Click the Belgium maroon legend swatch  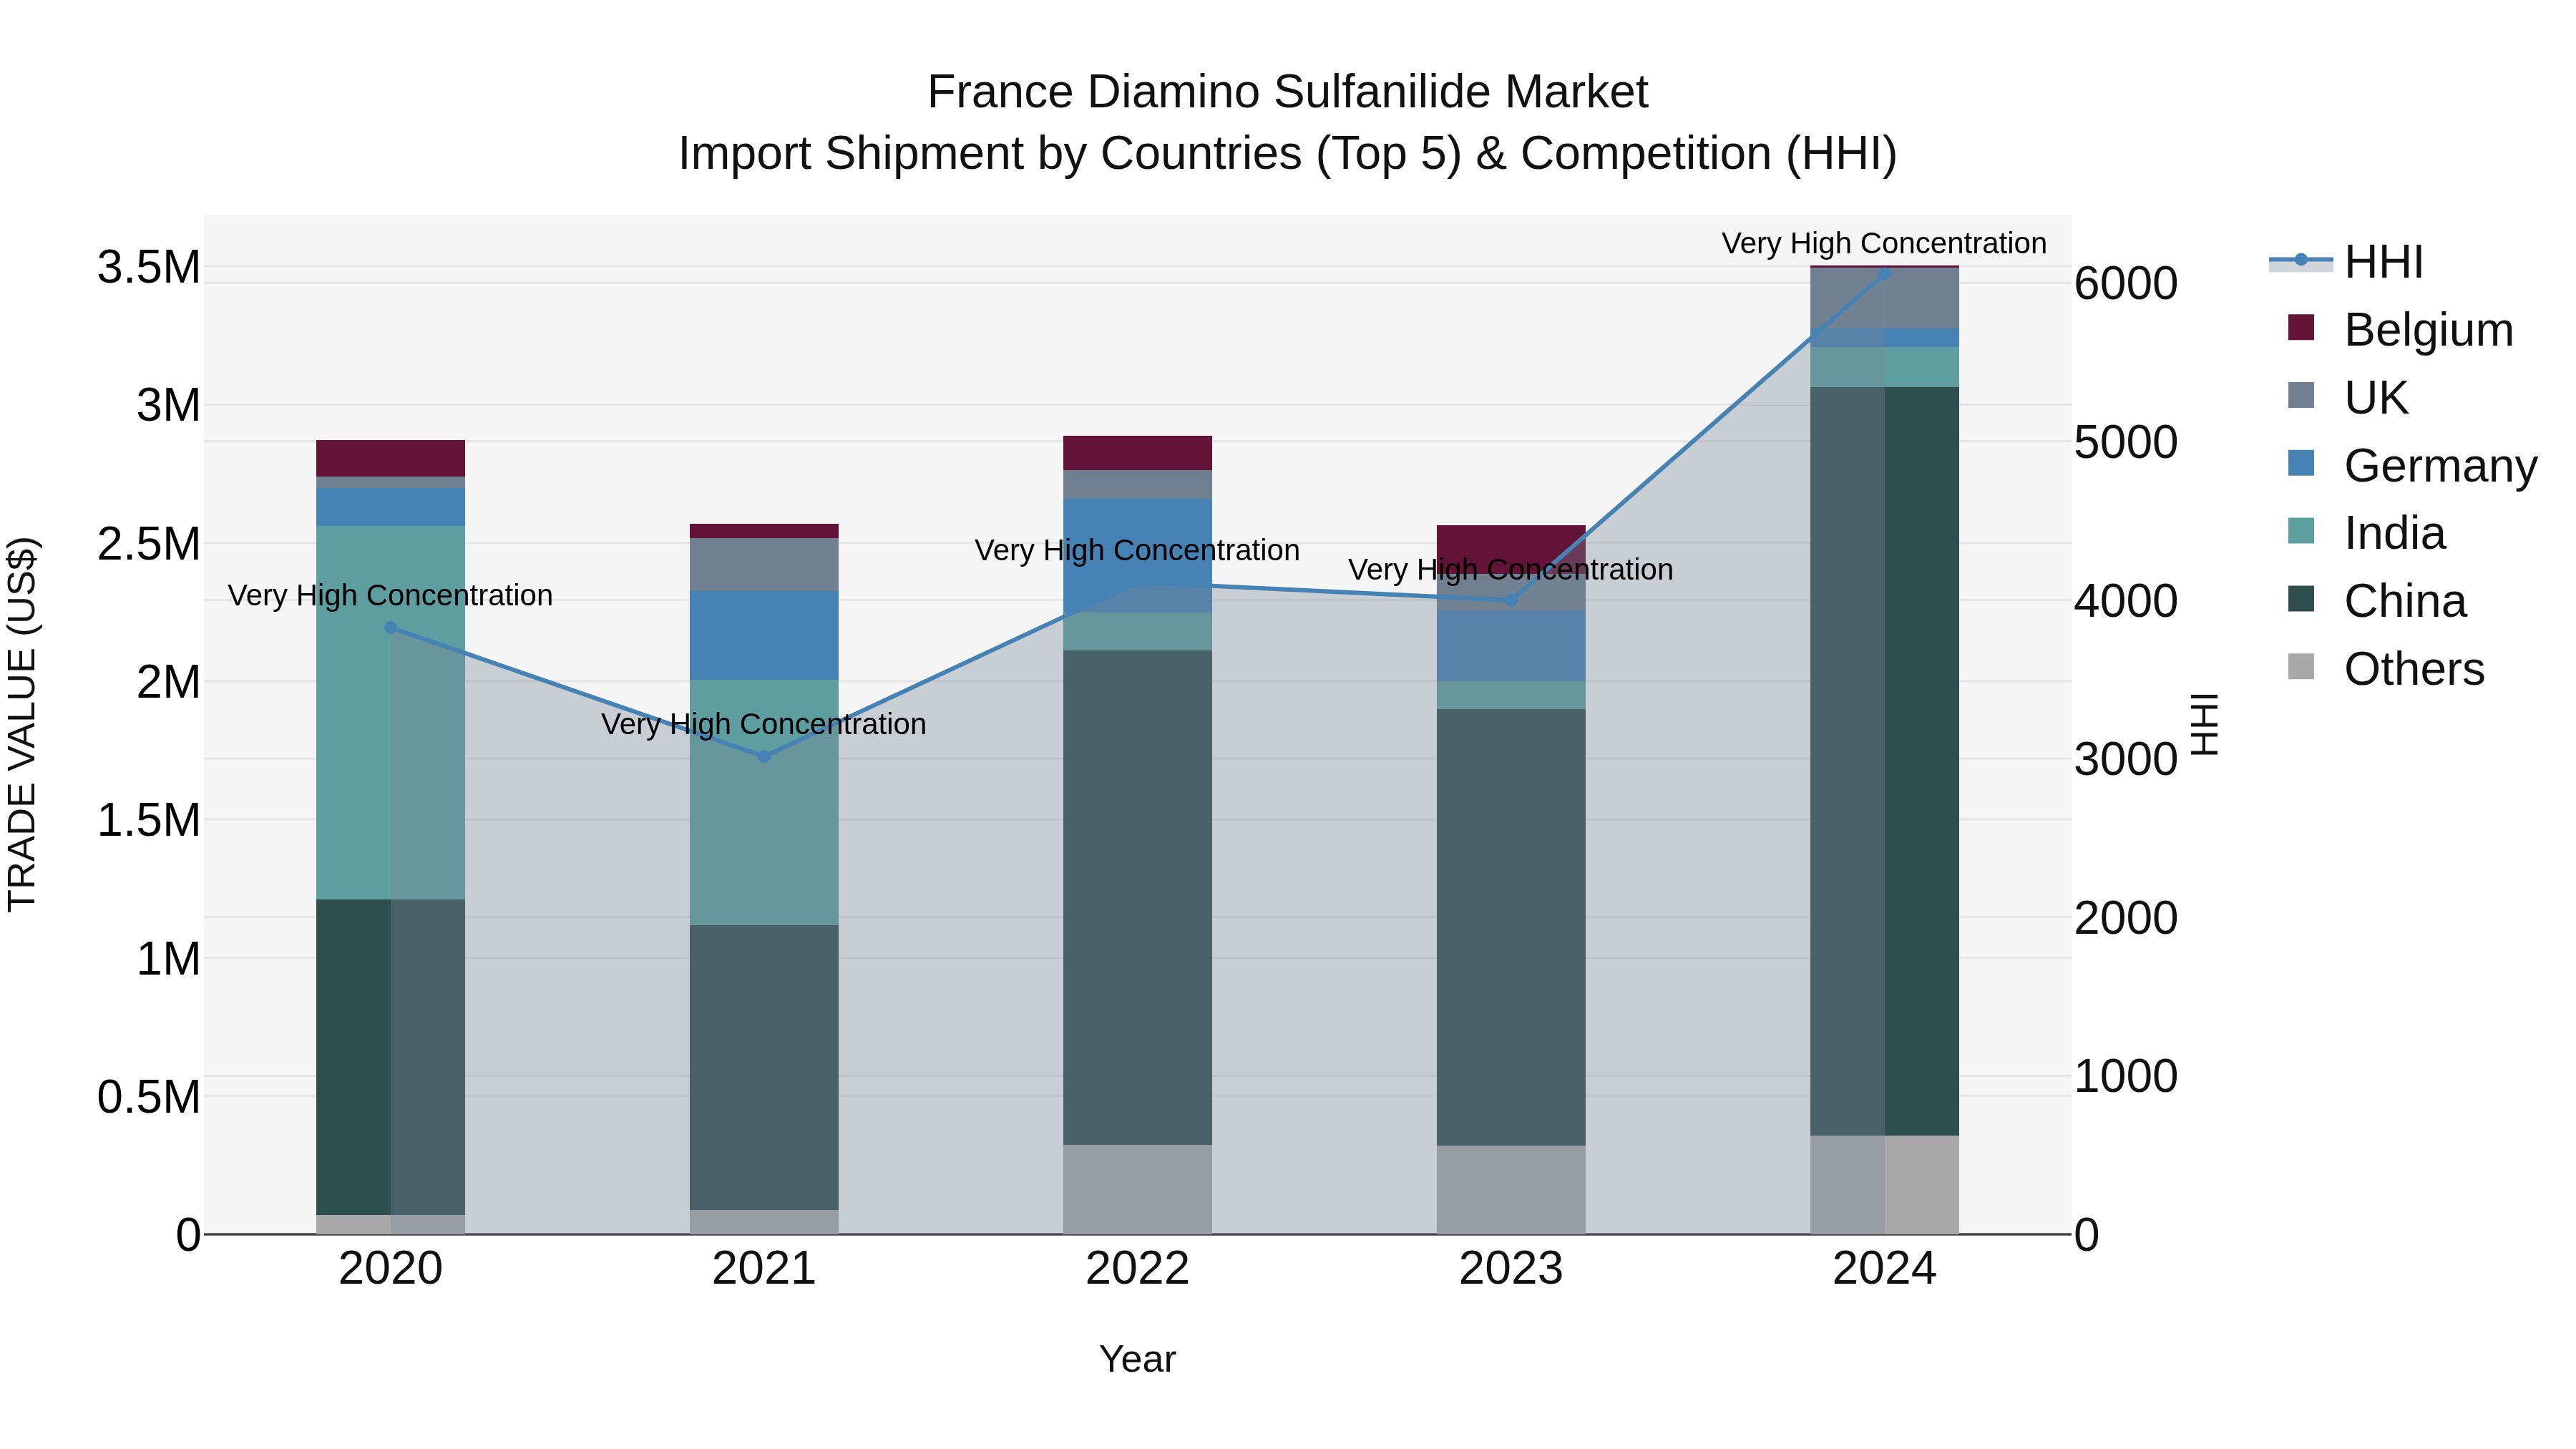pyautogui.click(x=2301, y=328)
